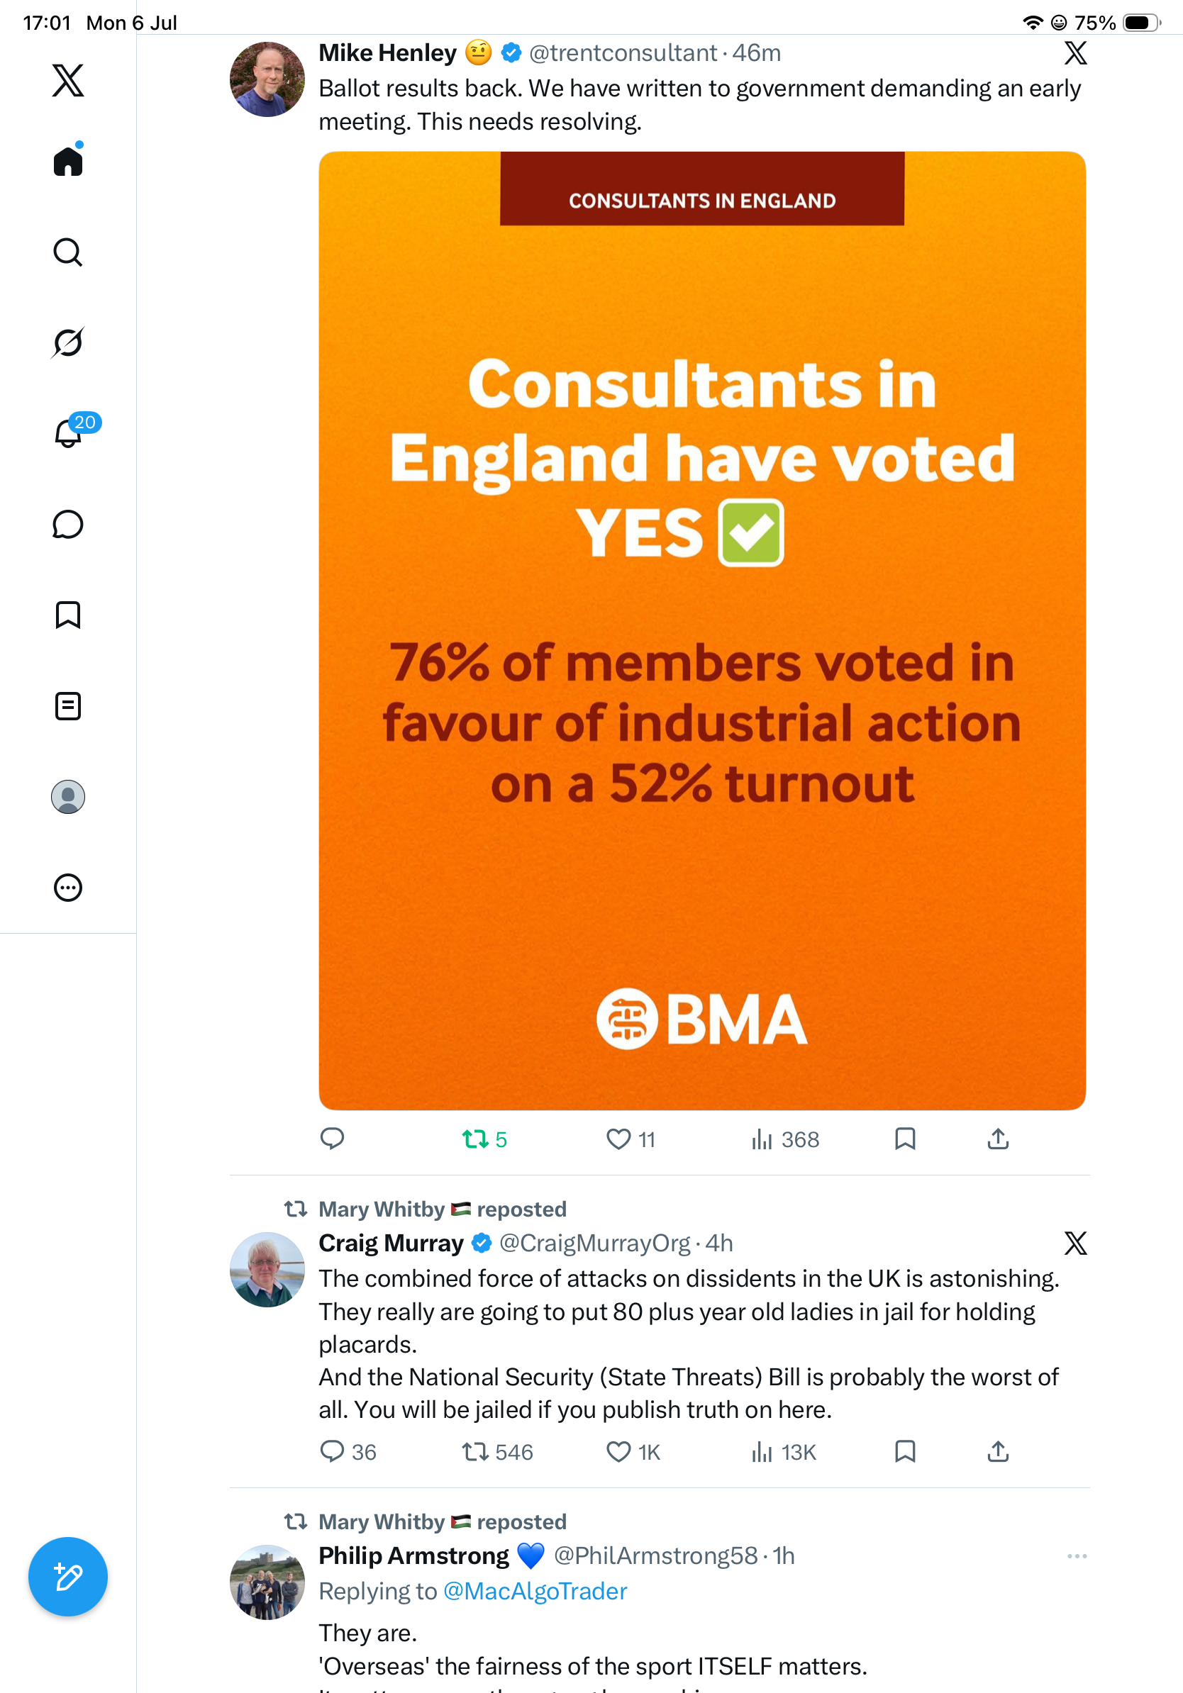Screen dimensions: 1183x1693
Task: Open the Lists icon in sidebar
Action: [68, 705]
